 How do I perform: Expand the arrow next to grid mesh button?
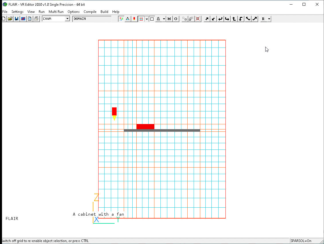(147, 19)
